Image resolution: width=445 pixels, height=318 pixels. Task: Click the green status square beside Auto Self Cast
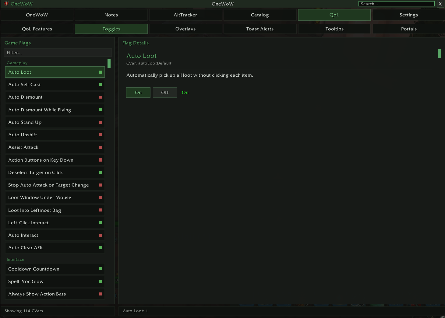click(100, 85)
